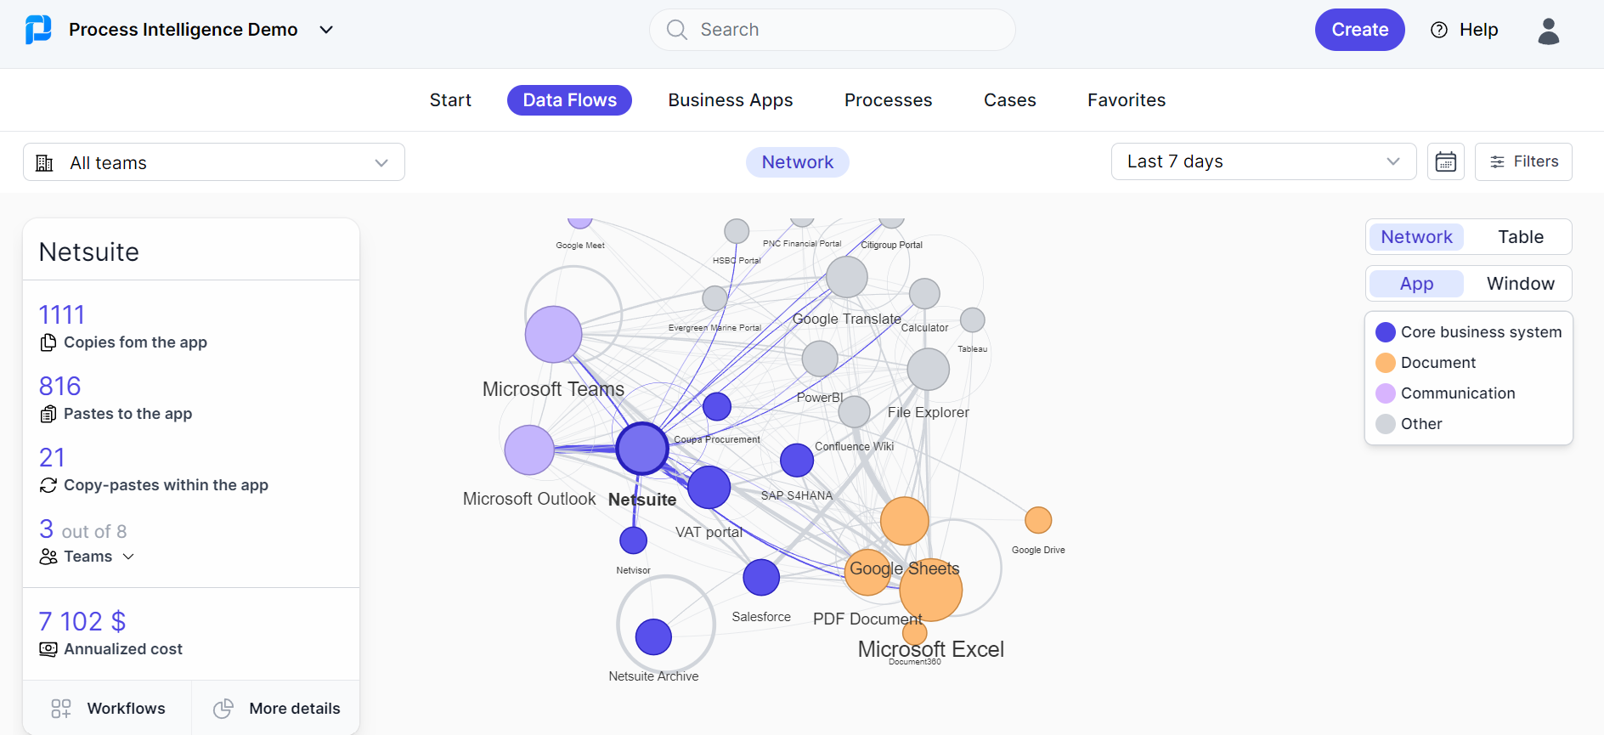
Task: Open the calendar date picker icon
Action: pos(1446,161)
